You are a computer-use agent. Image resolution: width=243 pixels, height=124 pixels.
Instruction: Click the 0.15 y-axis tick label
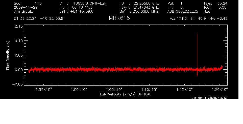click(19, 26)
